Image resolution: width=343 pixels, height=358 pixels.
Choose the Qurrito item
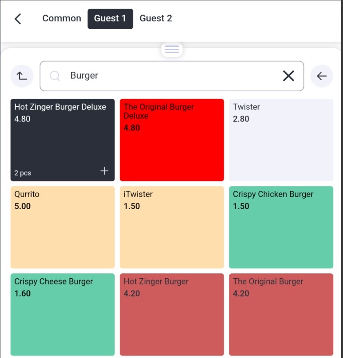(63, 227)
